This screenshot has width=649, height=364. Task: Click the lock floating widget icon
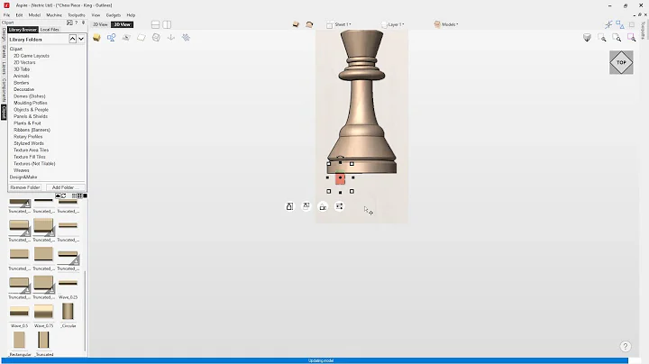tap(323, 206)
